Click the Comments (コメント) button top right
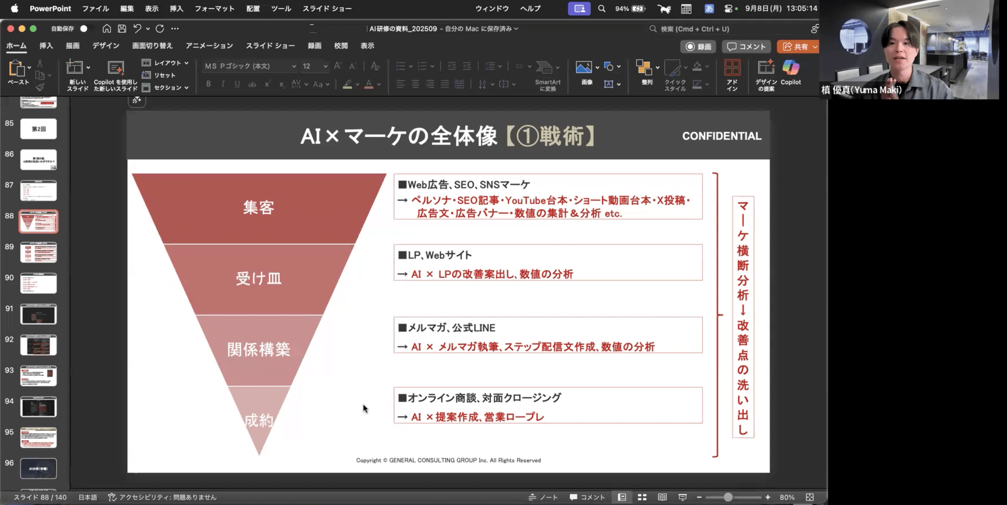 [746, 47]
